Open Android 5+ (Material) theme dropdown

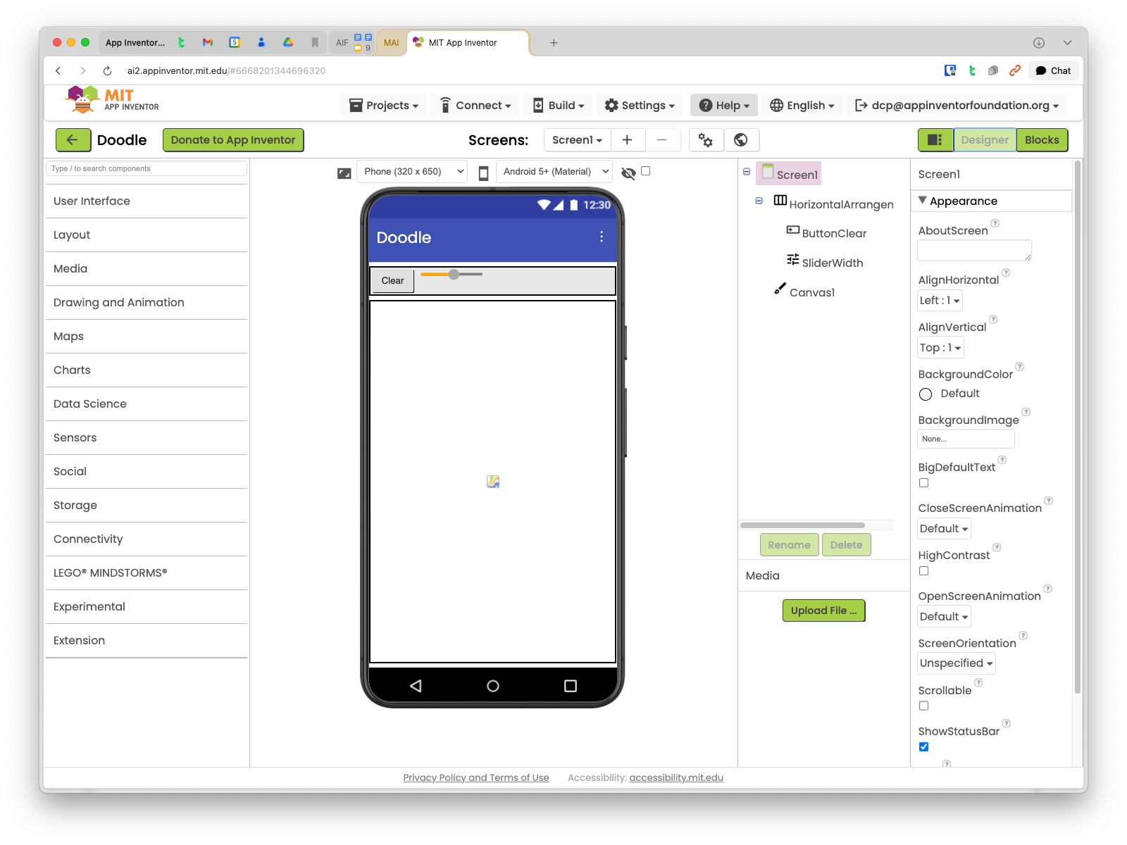coord(555,172)
